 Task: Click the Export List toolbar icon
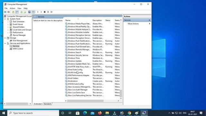(x=25, y=12)
